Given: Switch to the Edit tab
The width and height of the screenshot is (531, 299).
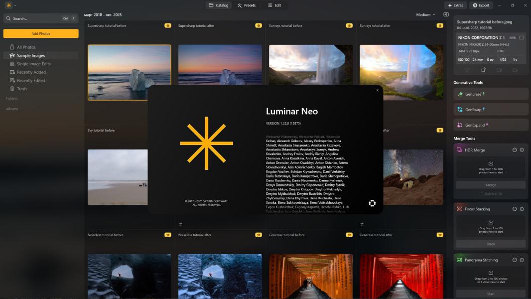Looking at the screenshot, I should (x=274, y=5).
